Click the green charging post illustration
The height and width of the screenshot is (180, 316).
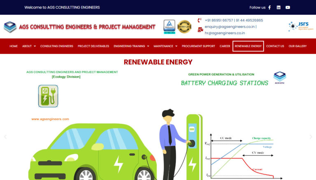[x=194, y=147]
